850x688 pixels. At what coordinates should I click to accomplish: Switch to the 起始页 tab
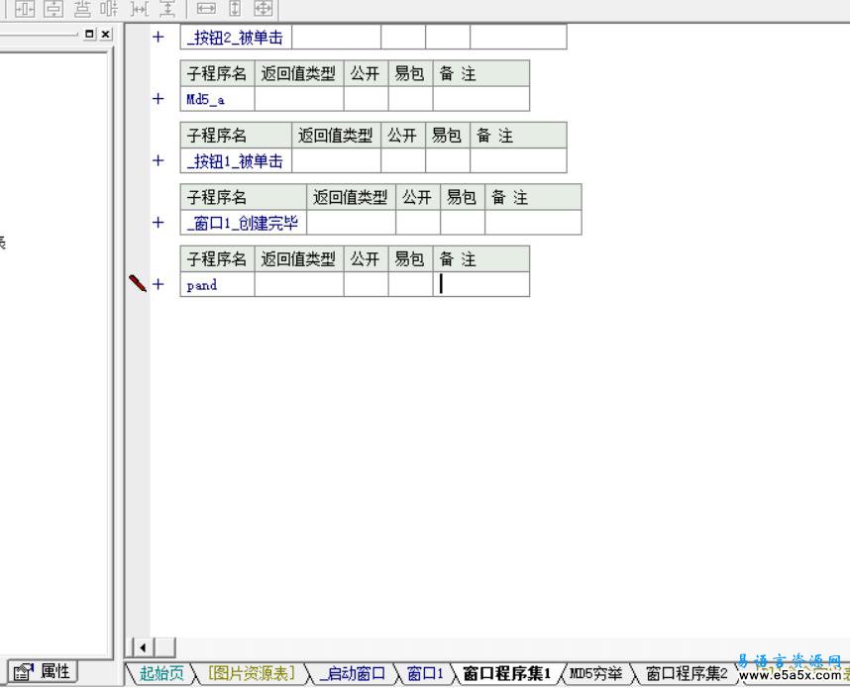pyautogui.click(x=161, y=673)
